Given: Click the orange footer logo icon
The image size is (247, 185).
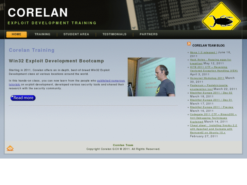Looking at the screenshot, I should pos(10,148).
